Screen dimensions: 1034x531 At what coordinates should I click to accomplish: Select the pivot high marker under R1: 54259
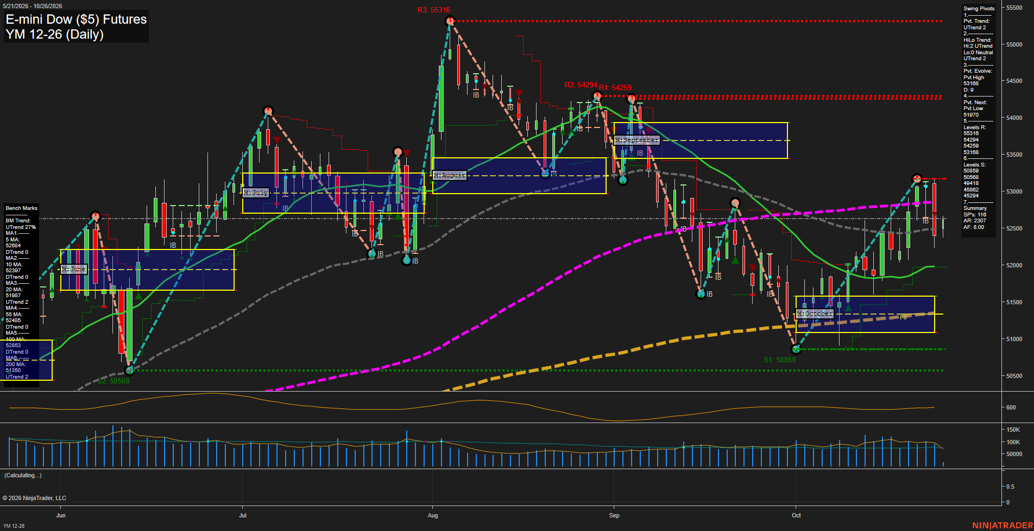tap(632, 99)
